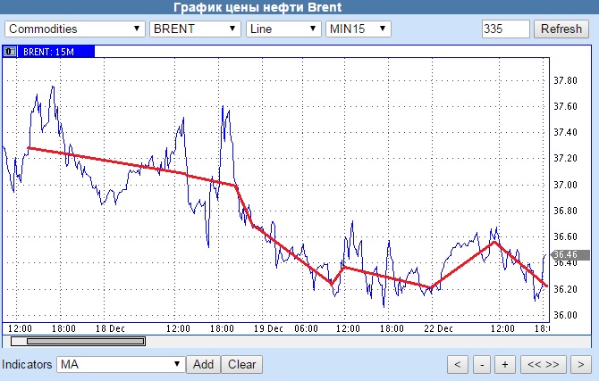Screen dimensions: 599x381
Task: Click the Add indicator button
Action: coord(203,364)
